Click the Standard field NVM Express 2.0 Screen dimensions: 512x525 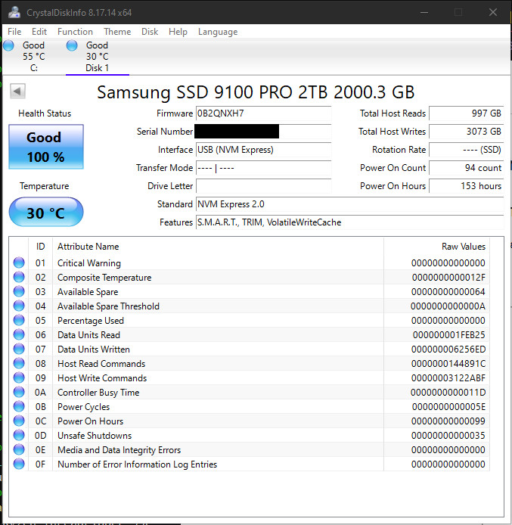(x=349, y=204)
